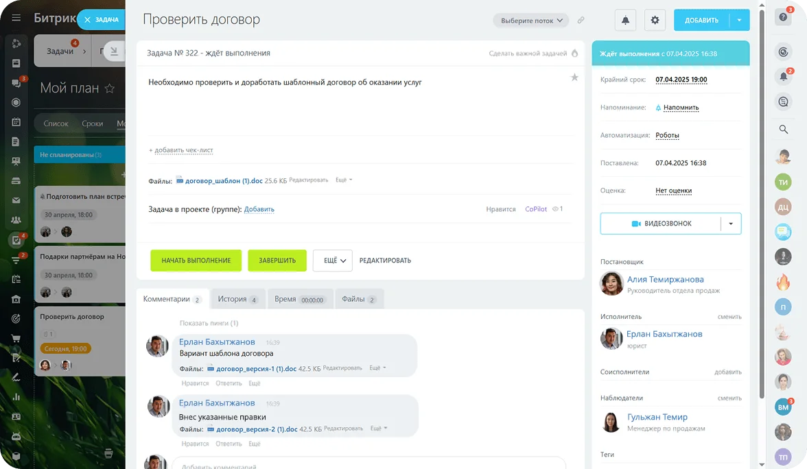Image resolution: width=807 pixels, height=469 pixels.
Task: Click the ЗАВЕРШИТЬ button
Action: 277,261
